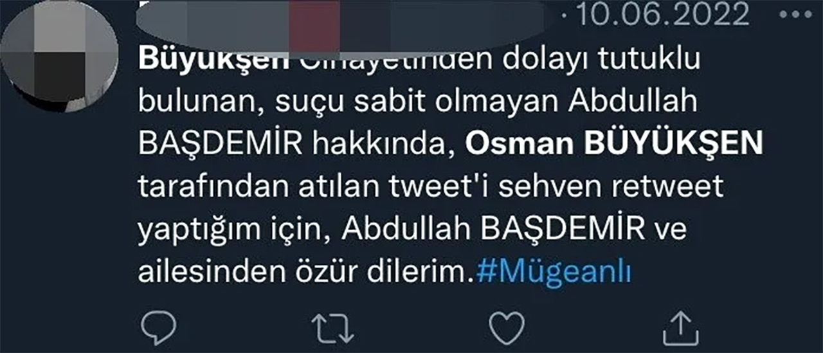Select the bold name Osman BÜYÜKŞEN
This screenshot has height=353, width=823.
coord(613,144)
